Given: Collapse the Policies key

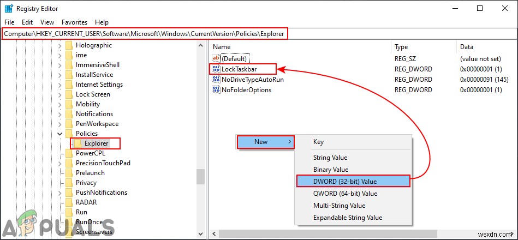Looking at the screenshot, I should pyautogui.click(x=60, y=134).
